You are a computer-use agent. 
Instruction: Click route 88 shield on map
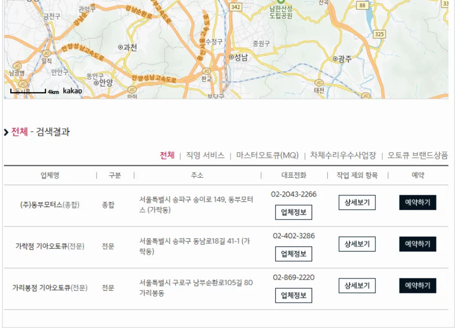click(362, 5)
